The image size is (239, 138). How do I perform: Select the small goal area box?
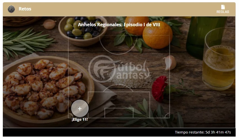[x=119, y=113]
